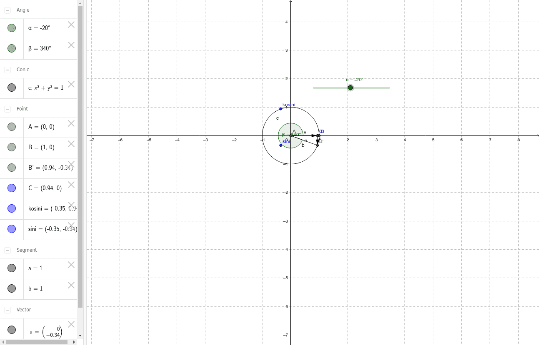Click the origin point A on the graph

click(x=291, y=135)
